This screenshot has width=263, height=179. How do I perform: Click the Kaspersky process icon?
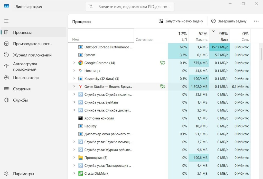coord(80,79)
